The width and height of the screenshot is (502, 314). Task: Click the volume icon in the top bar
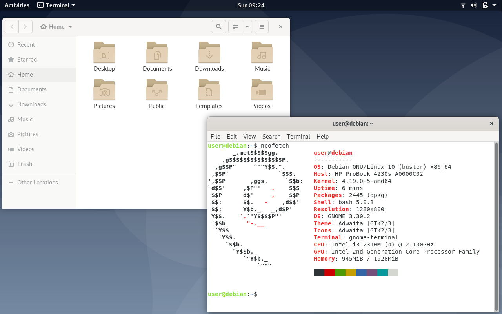point(474,5)
